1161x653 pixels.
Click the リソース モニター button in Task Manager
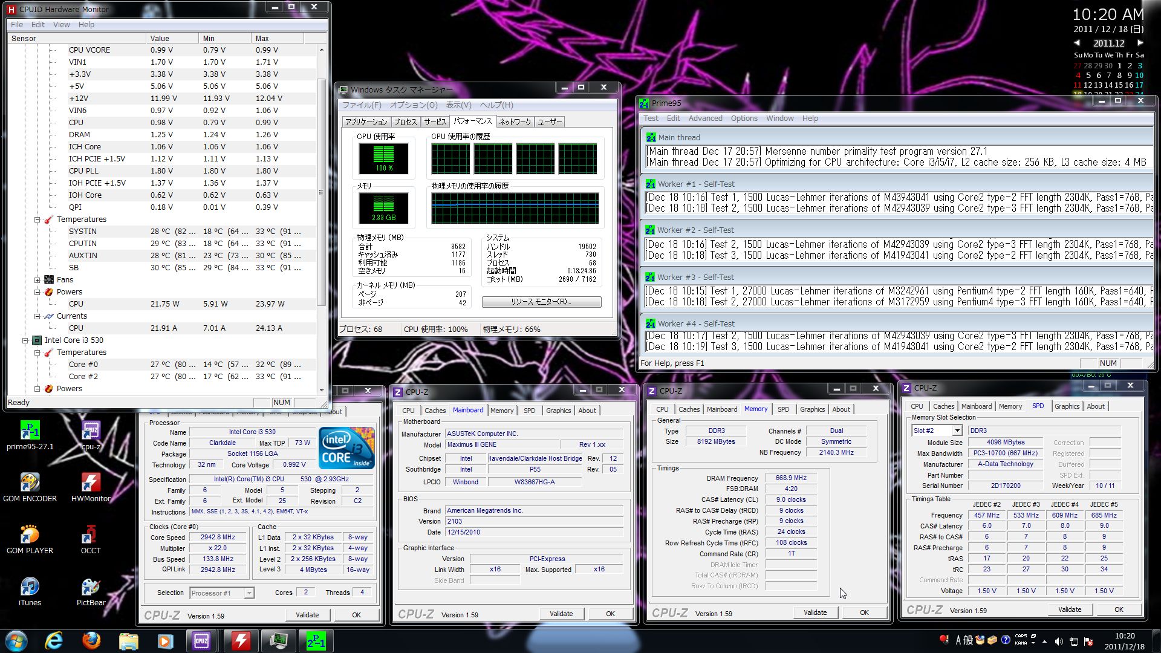[x=541, y=302]
